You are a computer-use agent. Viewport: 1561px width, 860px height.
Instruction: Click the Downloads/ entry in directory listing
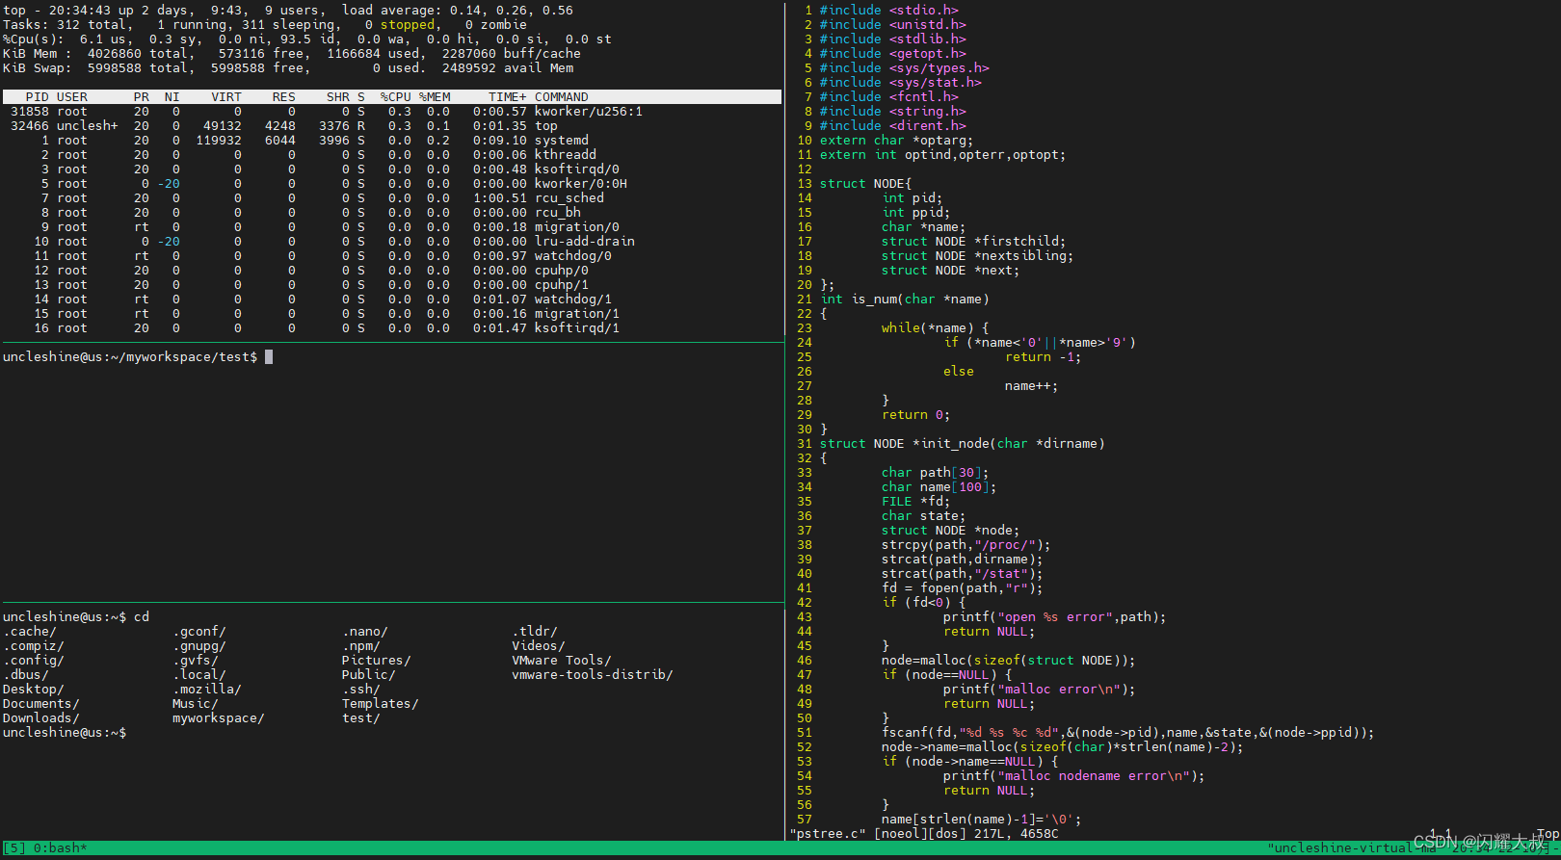tap(40, 718)
